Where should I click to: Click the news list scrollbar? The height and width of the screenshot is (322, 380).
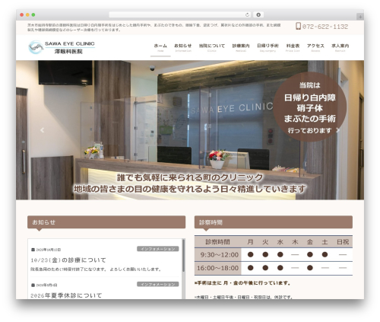[x=183, y=257]
